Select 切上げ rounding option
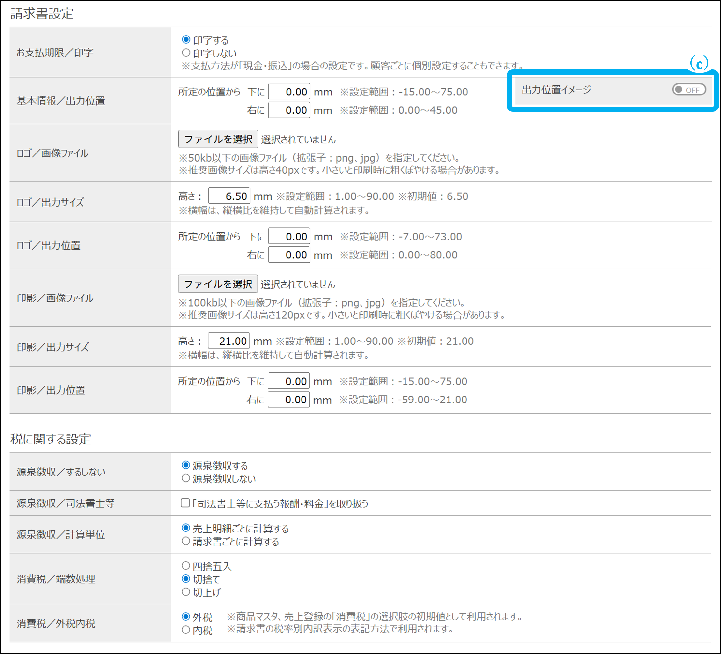The image size is (722, 654). pyautogui.click(x=186, y=592)
